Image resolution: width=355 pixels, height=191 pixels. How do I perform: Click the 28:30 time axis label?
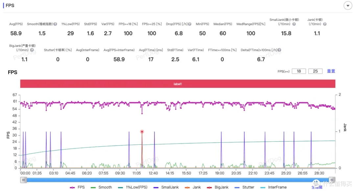coord(319,173)
